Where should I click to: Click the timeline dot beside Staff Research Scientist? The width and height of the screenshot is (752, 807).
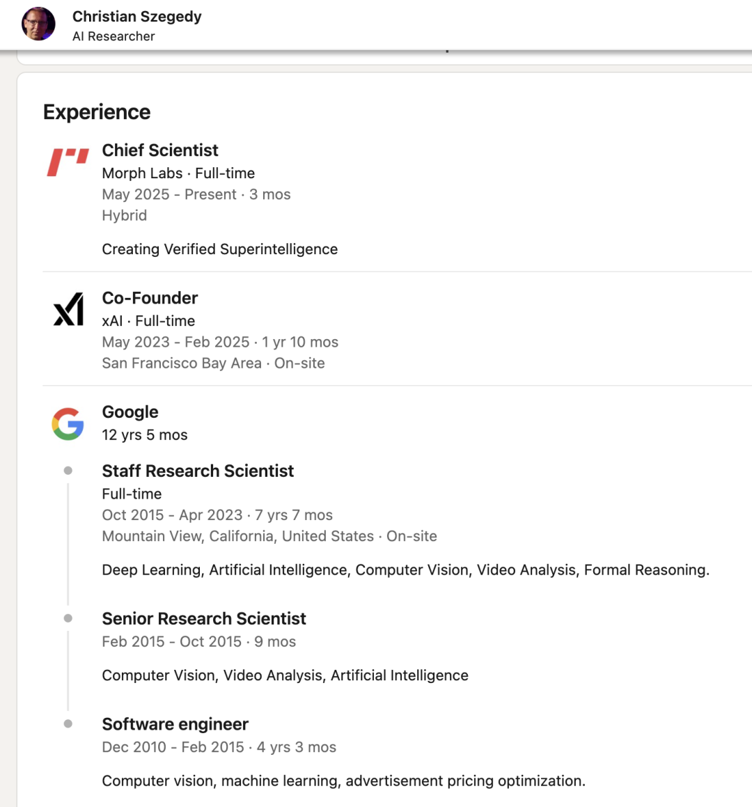click(68, 471)
